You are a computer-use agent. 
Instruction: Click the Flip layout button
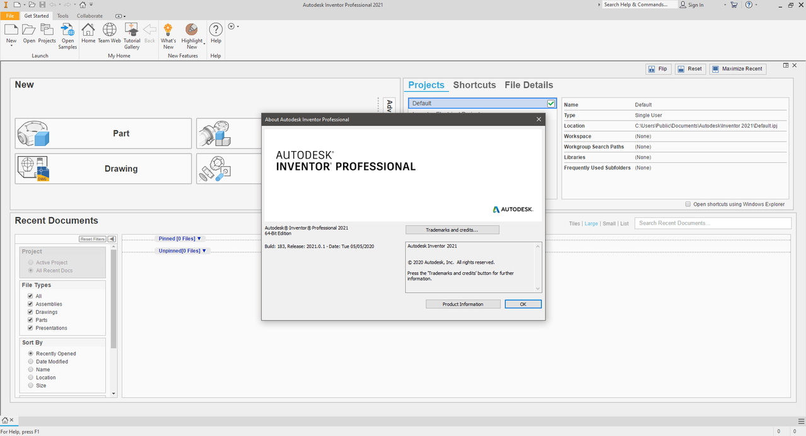pos(658,69)
